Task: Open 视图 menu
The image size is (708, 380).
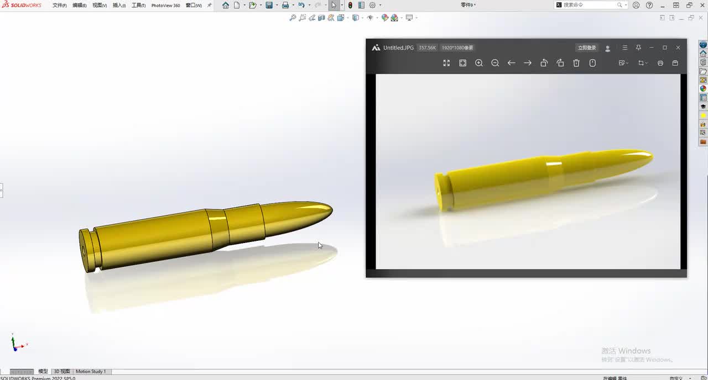Action: pos(100,6)
